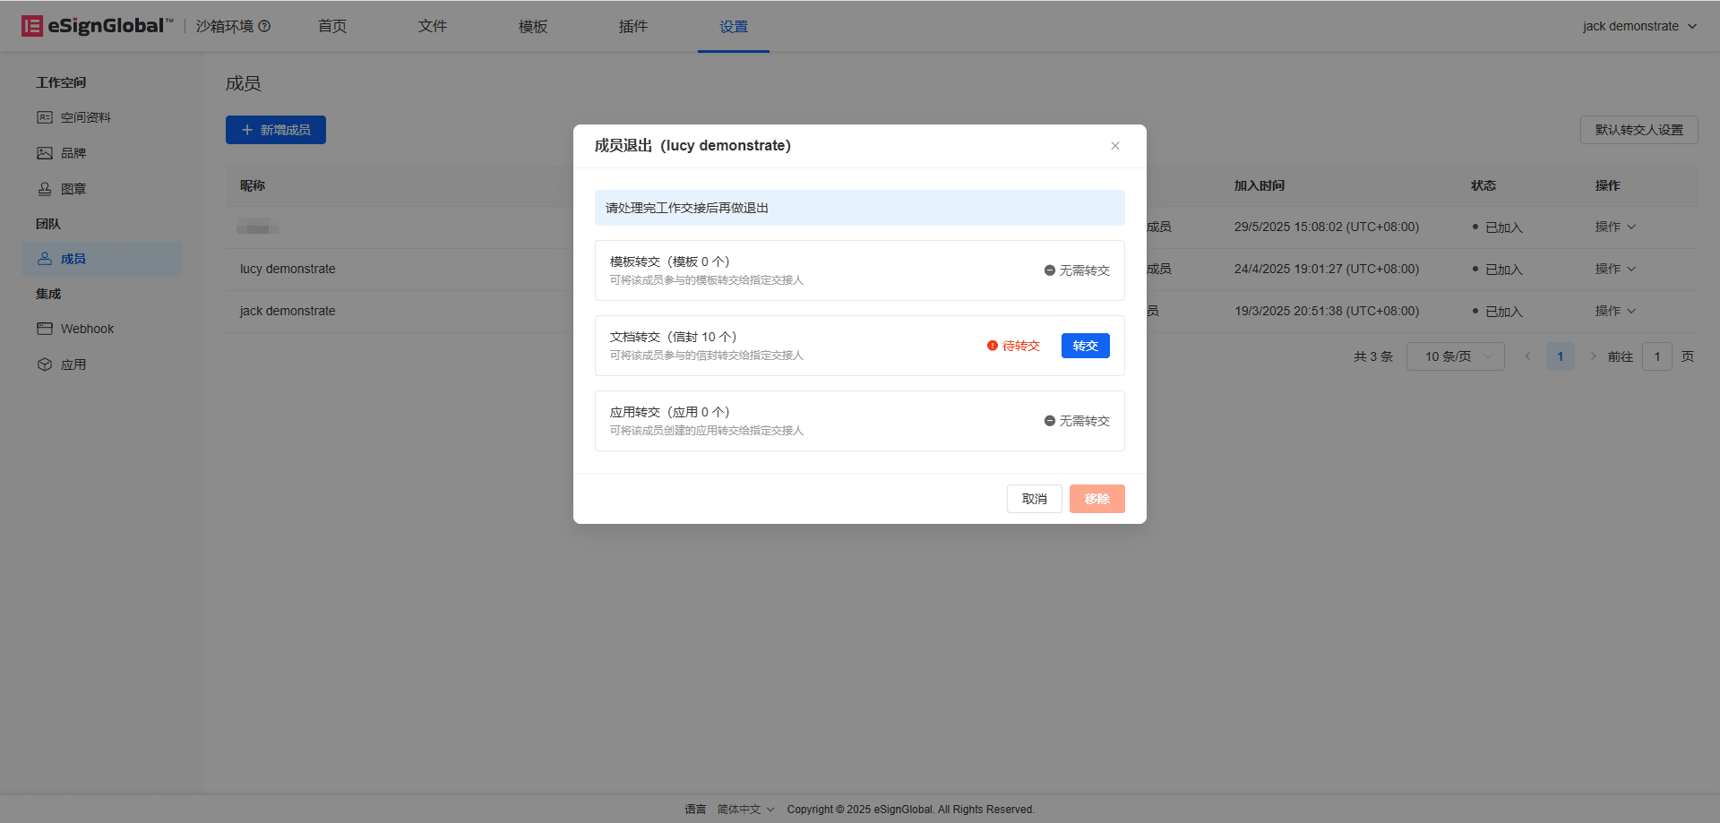Click the jack demonstrate member name
This screenshot has width=1720, height=823.
pos(288,311)
